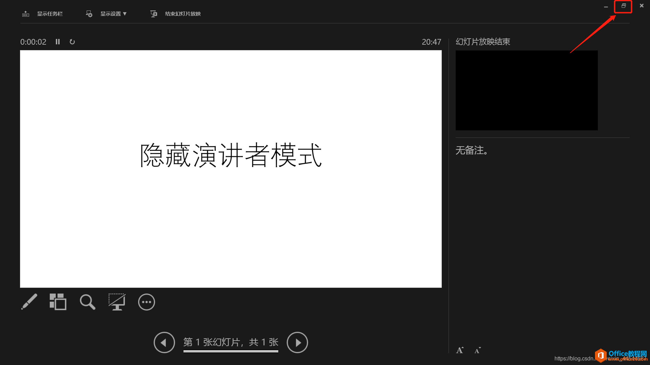Click the slide progress bar
The image size is (650, 365).
[x=231, y=351]
